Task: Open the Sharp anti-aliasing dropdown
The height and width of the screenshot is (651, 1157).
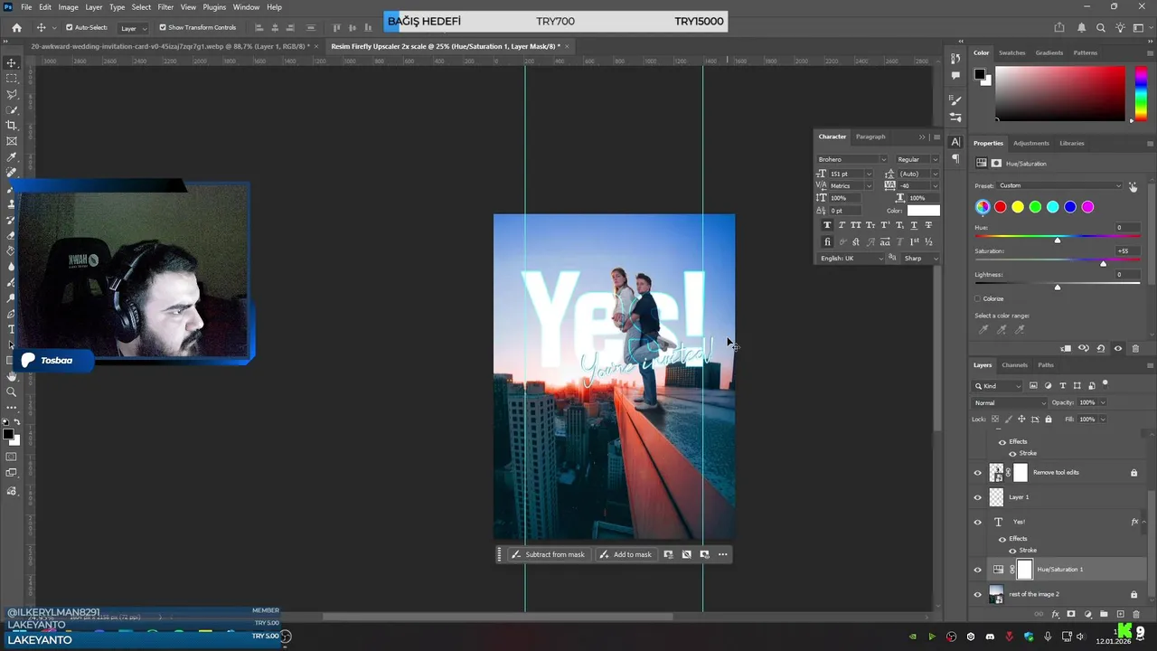Action: coord(920,259)
